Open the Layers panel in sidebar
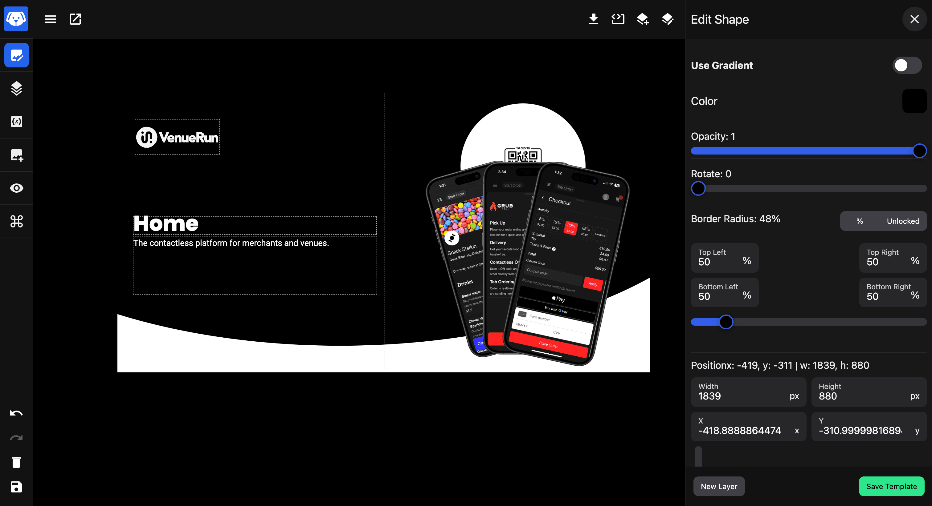 17,88
